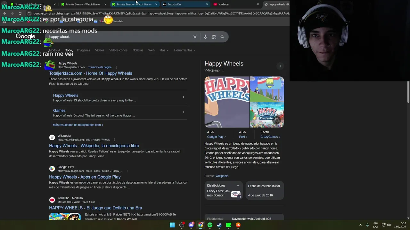Open OBS Studio from the taskbar

pyautogui.click(x=182, y=225)
